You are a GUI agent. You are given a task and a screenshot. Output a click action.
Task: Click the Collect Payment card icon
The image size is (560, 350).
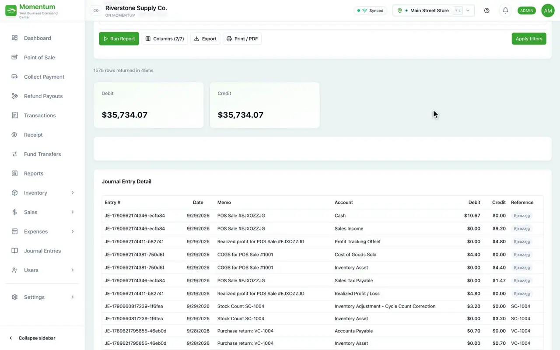pyautogui.click(x=14, y=77)
